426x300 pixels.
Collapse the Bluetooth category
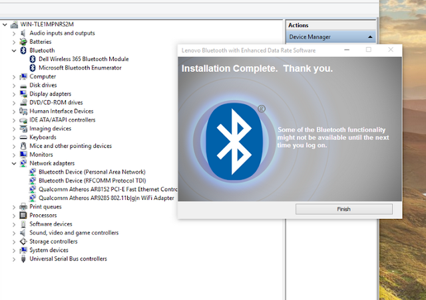click(14, 50)
